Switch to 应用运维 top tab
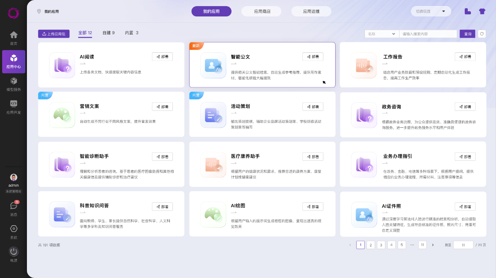 pyautogui.click(x=311, y=11)
